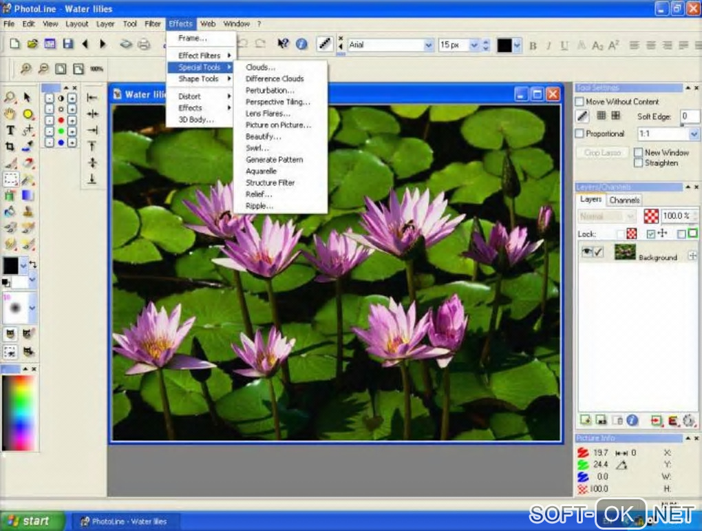Go to the next picture with the forward arrow
Viewport: 702px width, 531px height.
tap(103, 44)
